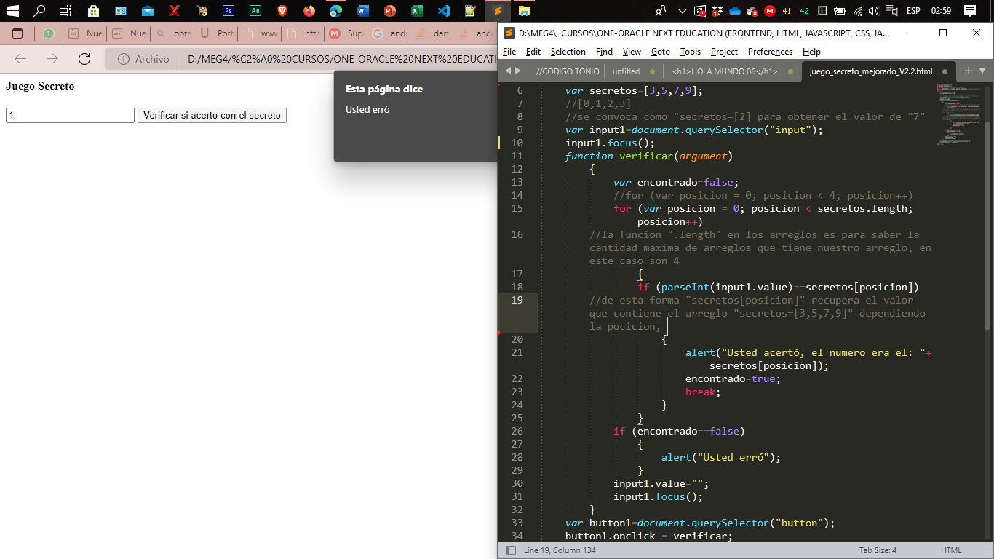
Task: Open the Goto menu
Action: click(x=661, y=52)
